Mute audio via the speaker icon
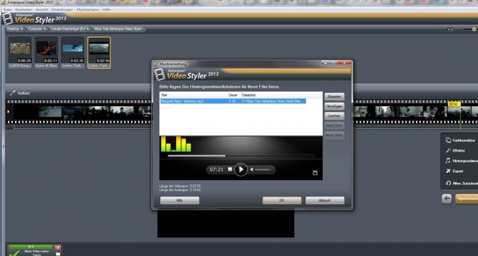The image size is (478, 256). 252,169
